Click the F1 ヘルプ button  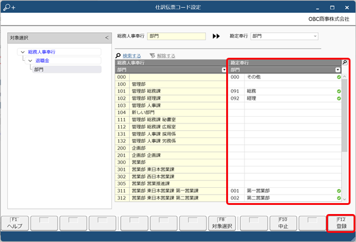click(15, 223)
